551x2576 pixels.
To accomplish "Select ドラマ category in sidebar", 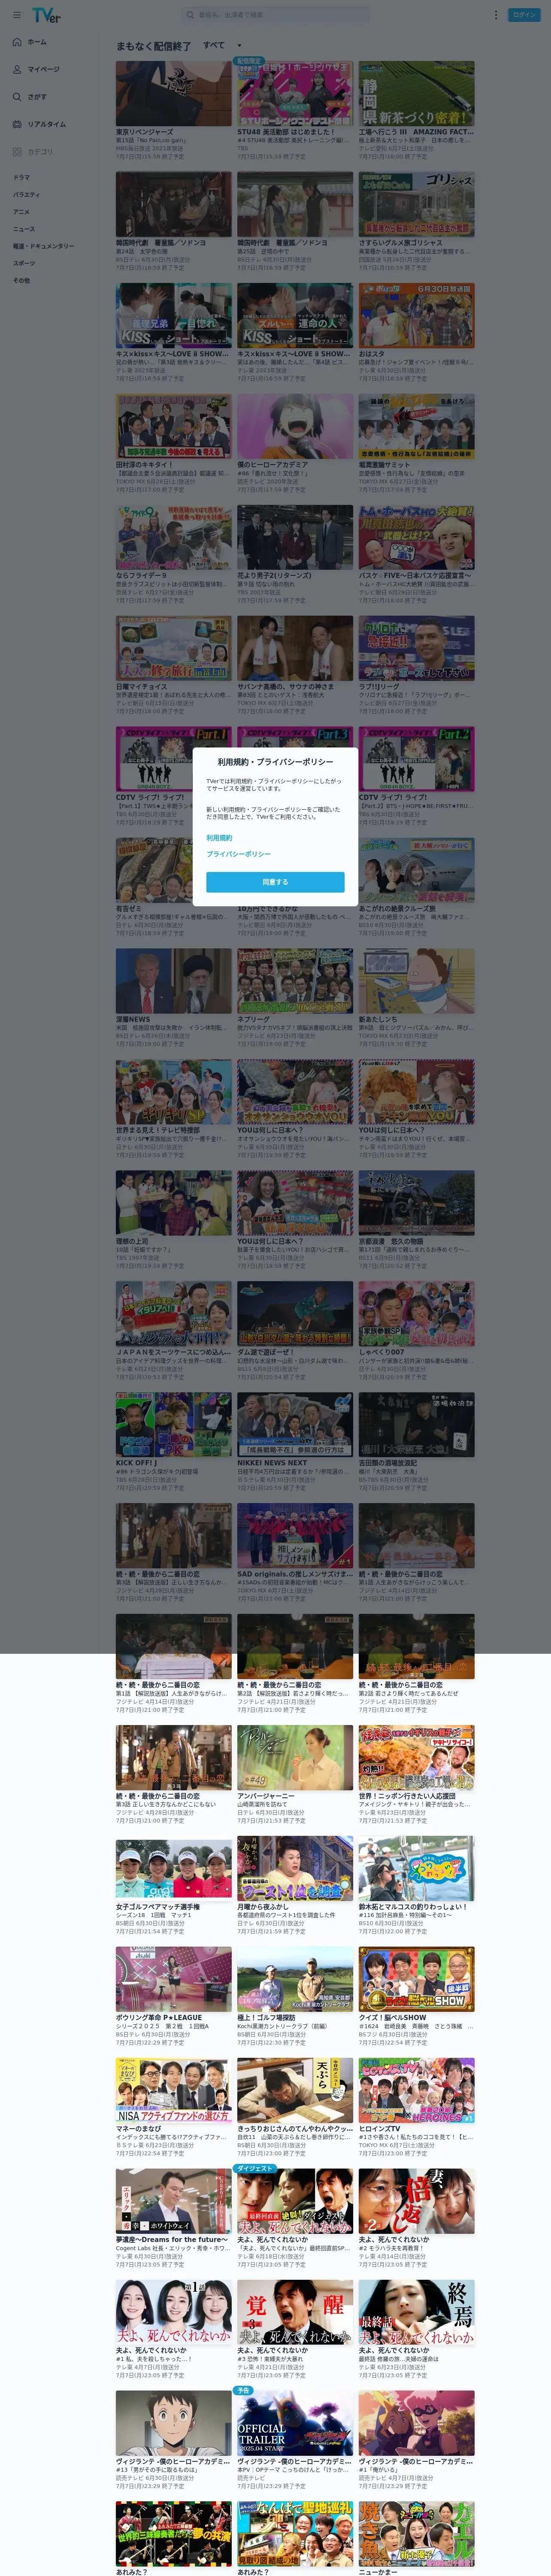I will coord(21,177).
